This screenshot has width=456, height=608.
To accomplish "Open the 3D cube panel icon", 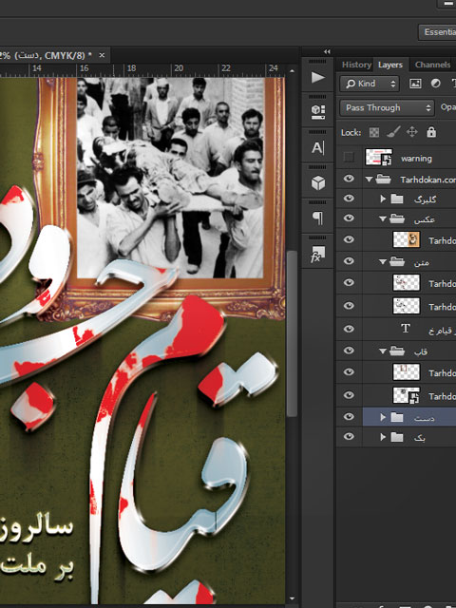I will tap(317, 182).
